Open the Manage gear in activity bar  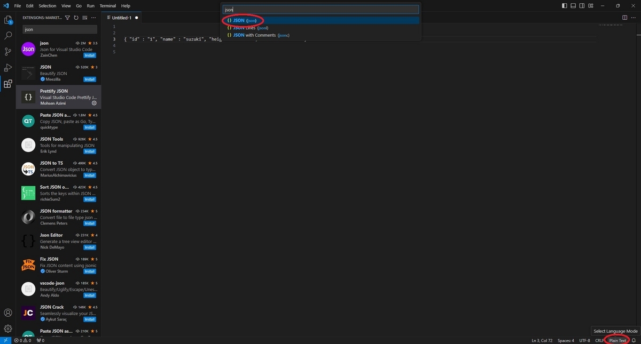coord(8,329)
